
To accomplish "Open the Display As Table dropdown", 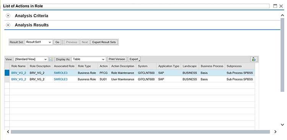I will tap(89, 59).
